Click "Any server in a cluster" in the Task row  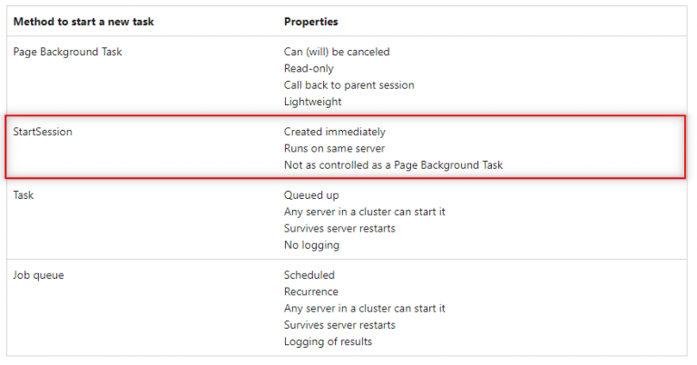[x=364, y=212]
